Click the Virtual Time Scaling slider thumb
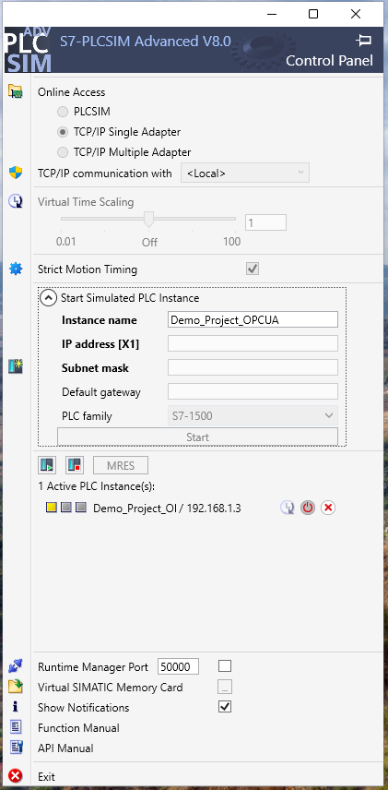Image resolution: width=388 pixels, height=790 pixels. tap(148, 220)
